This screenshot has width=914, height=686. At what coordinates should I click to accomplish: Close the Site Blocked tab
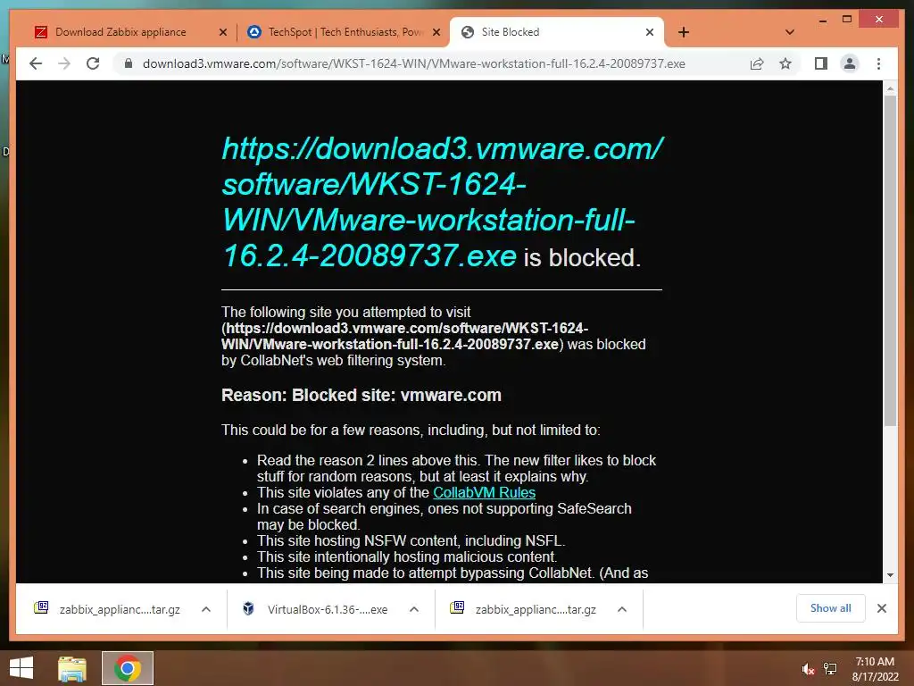pos(650,33)
